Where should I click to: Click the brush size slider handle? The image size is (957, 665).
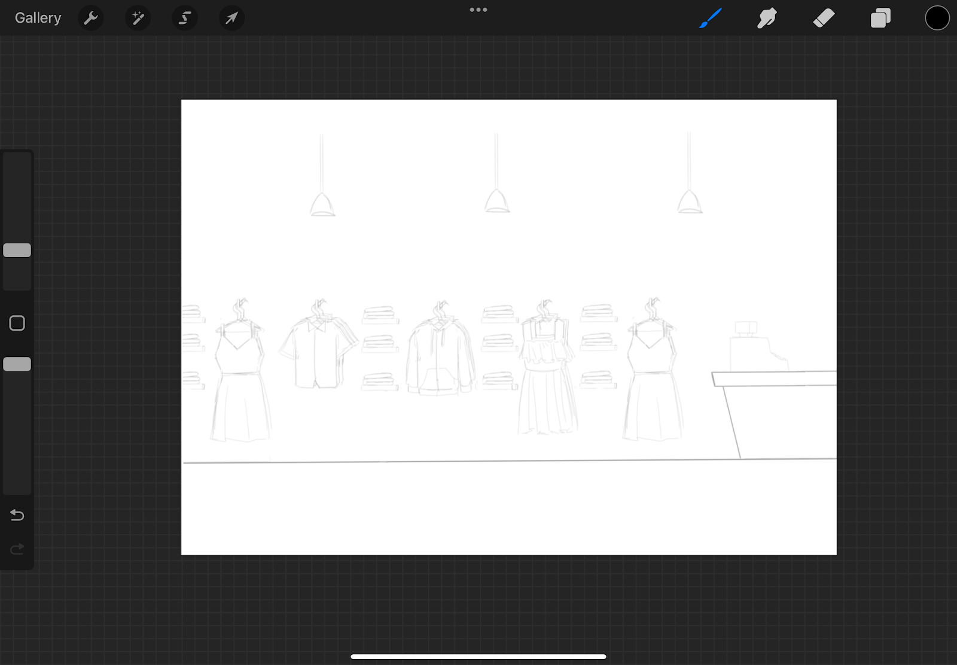(x=17, y=250)
